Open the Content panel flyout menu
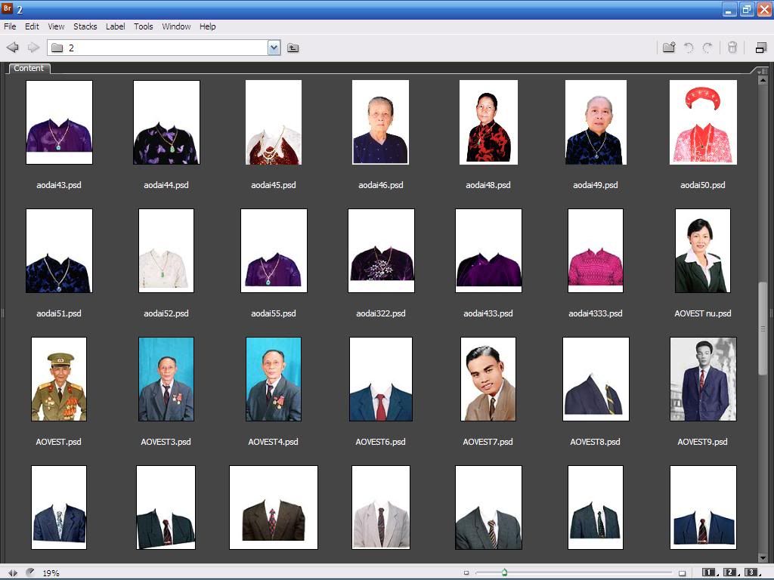This screenshot has height=580, width=774. click(762, 70)
